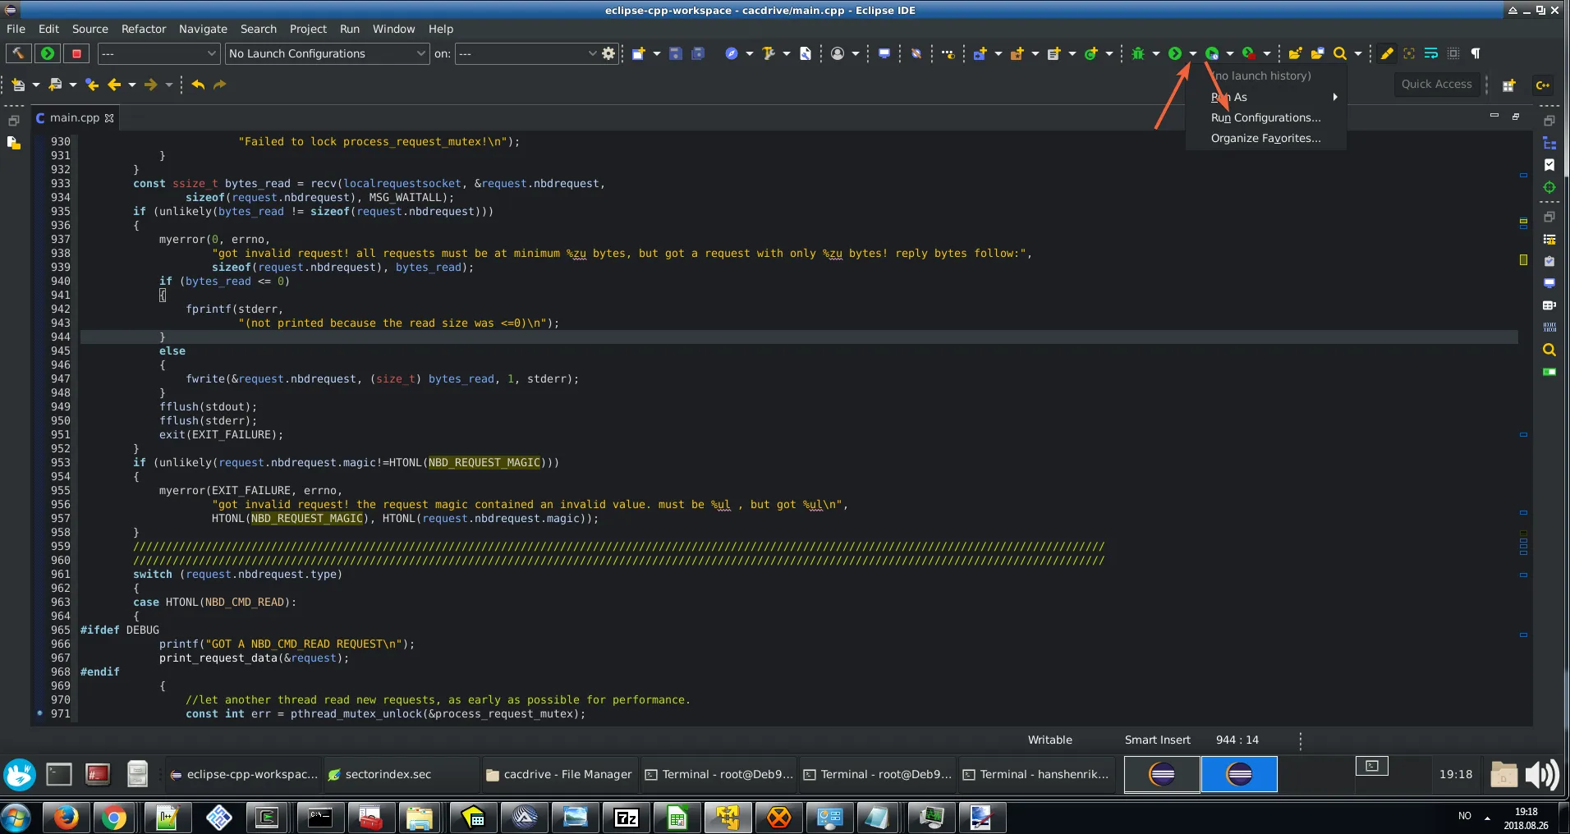The image size is (1570, 834).
Task: Click the External Tools run icon
Action: [1249, 53]
